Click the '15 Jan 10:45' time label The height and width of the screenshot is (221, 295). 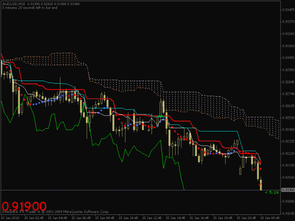coord(128,218)
